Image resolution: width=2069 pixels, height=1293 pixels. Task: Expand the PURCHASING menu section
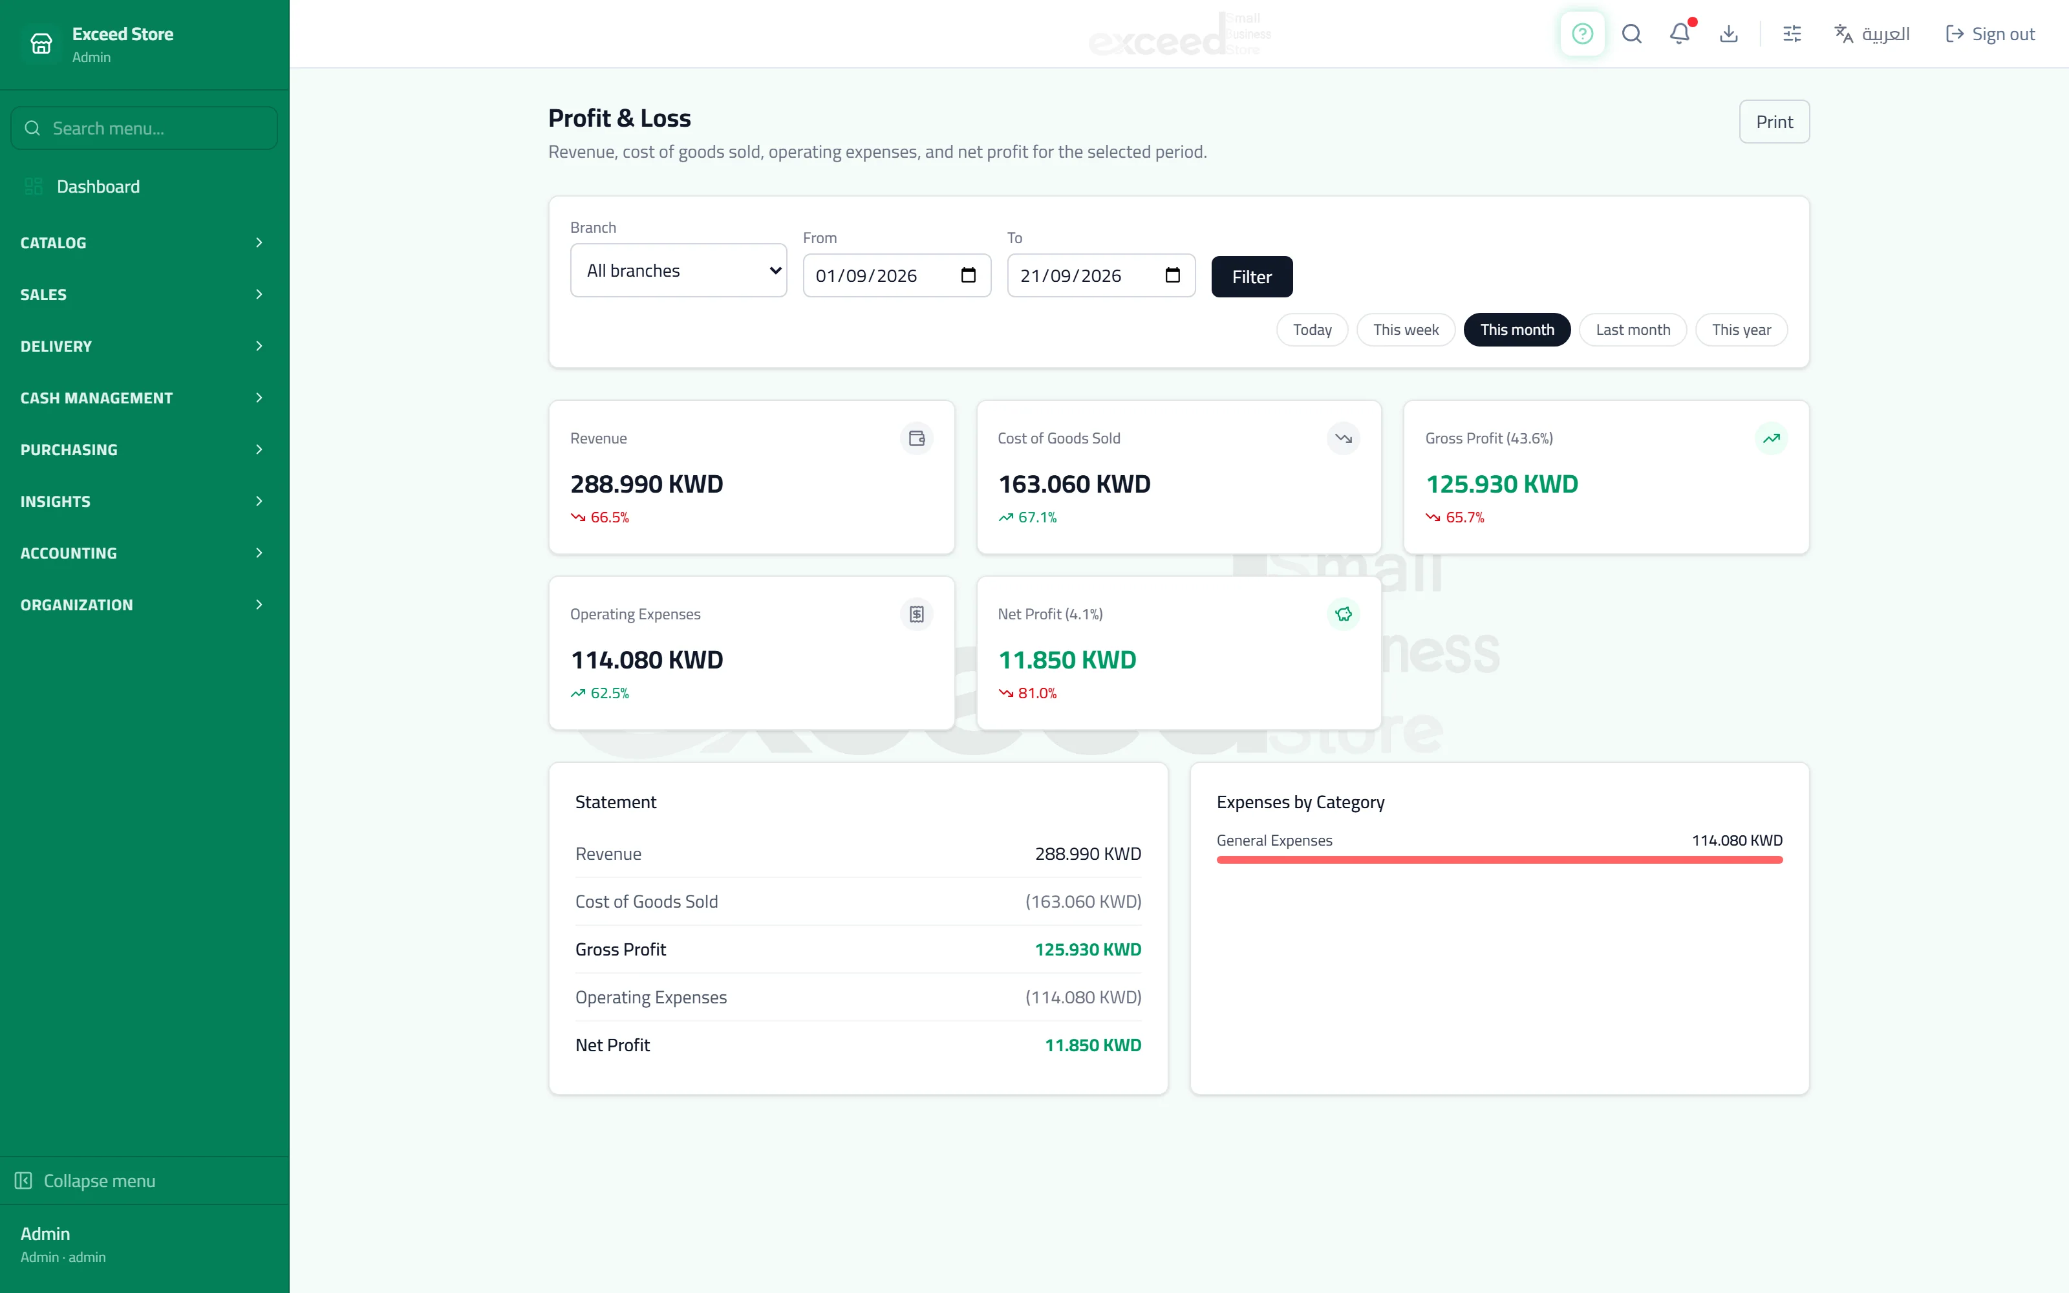click(x=144, y=450)
